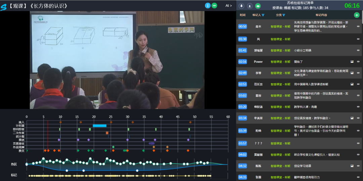Click the orange 二次作答 marker on timeline
Screen dimensions: 363x181
point(107,133)
